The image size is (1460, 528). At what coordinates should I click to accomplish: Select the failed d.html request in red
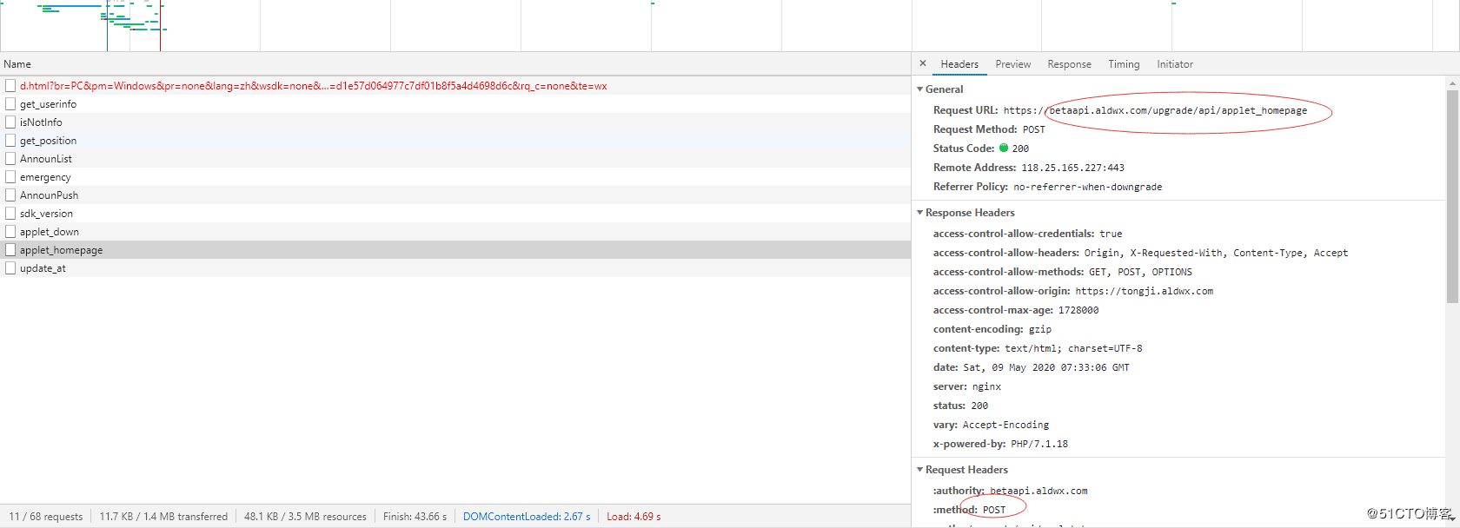pos(313,86)
